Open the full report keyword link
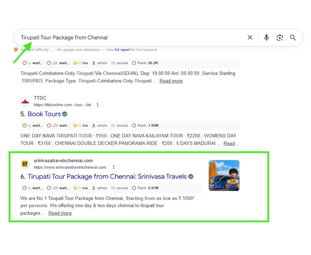This screenshot has height=255, width=311. click(122, 50)
